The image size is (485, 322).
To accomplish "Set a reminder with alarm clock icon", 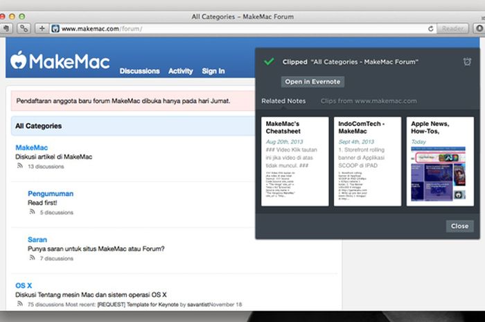I will [x=467, y=62].
